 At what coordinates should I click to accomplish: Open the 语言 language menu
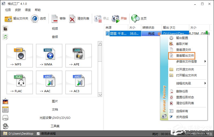28,10
